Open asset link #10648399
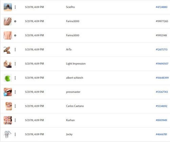The image size is (170, 142). (162, 78)
